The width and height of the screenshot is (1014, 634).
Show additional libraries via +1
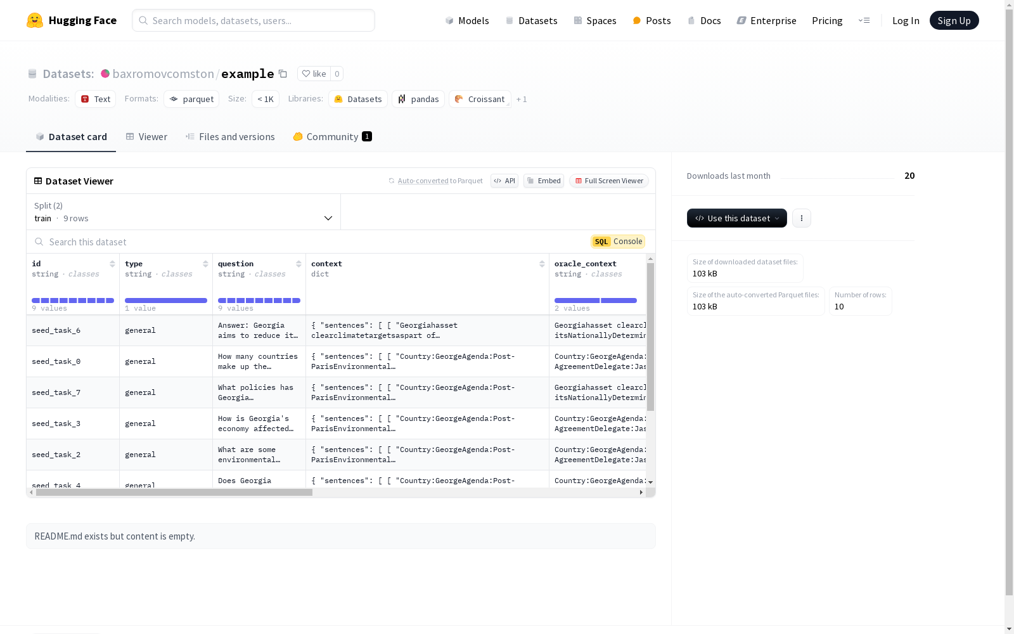coord(522,99)
